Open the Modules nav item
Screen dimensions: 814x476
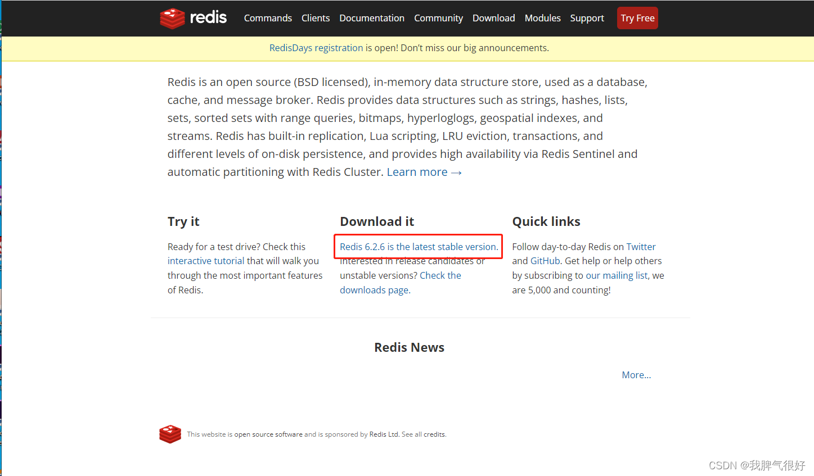click(x=542, y=18)
